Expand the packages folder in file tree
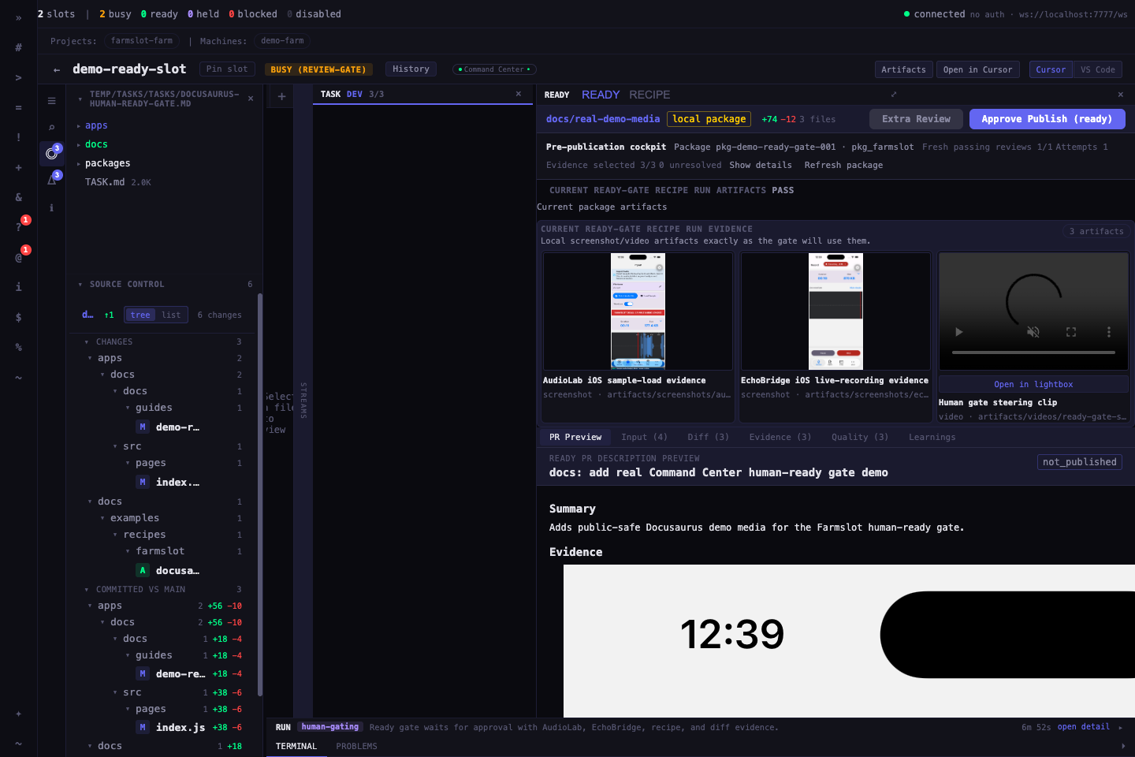1135x757 pixels. coord(107,163)
